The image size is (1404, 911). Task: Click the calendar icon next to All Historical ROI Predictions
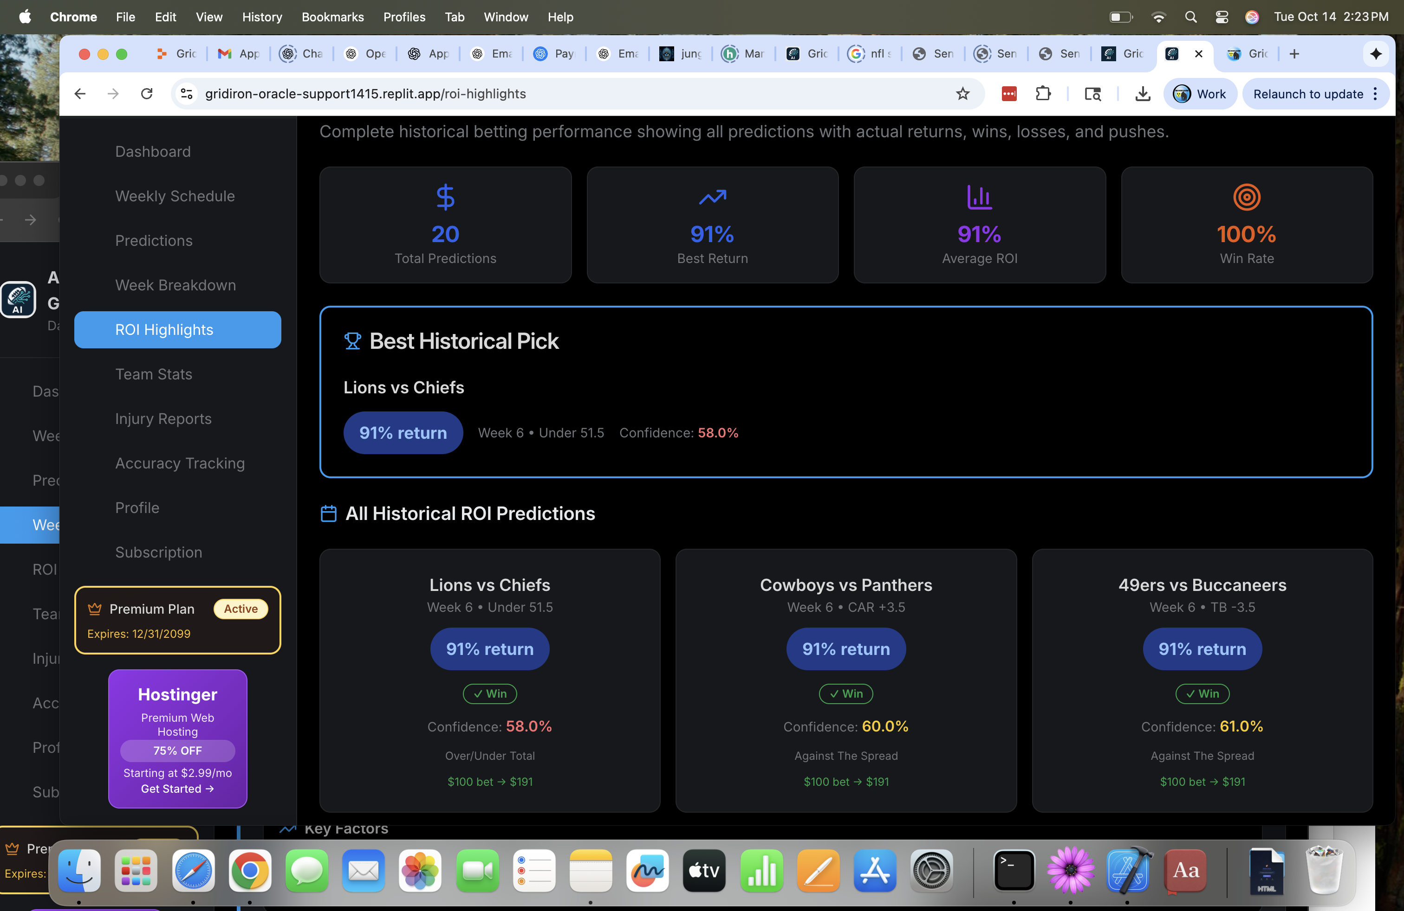click(x=329, y=513)
